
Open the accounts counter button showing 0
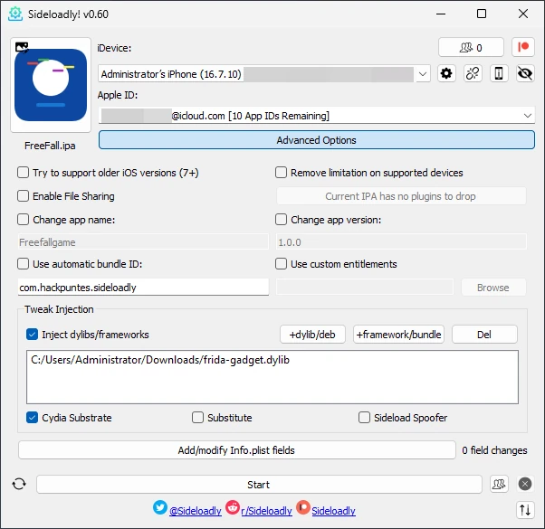click(471, 47)
